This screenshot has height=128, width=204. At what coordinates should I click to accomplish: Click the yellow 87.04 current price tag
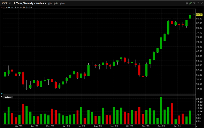click(199, 15)
